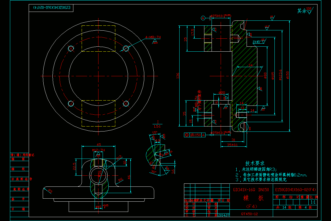Click the ø123.6 diameter dimension
Screen dimensions: 331x221
281,75
